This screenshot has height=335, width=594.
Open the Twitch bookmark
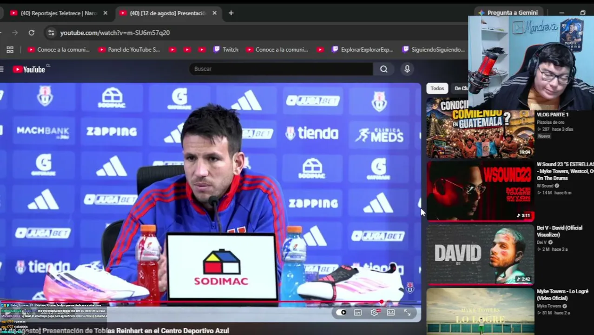coord(226,49)
